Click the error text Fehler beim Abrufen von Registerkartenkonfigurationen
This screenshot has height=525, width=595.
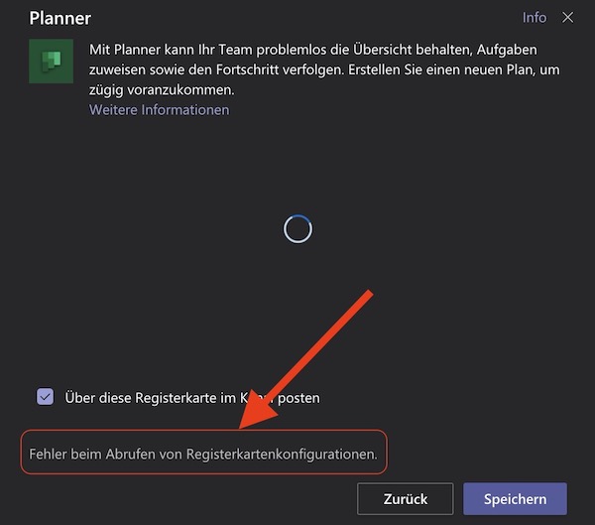click(x=203, y=454)
